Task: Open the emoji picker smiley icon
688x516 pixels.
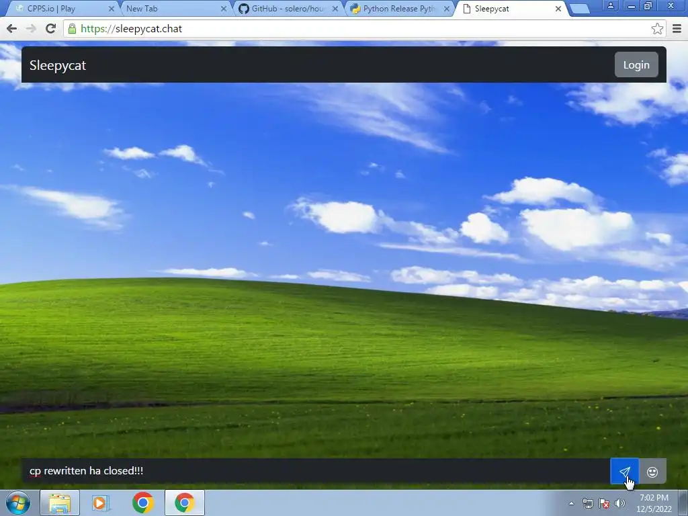Action: pos(652,472)
